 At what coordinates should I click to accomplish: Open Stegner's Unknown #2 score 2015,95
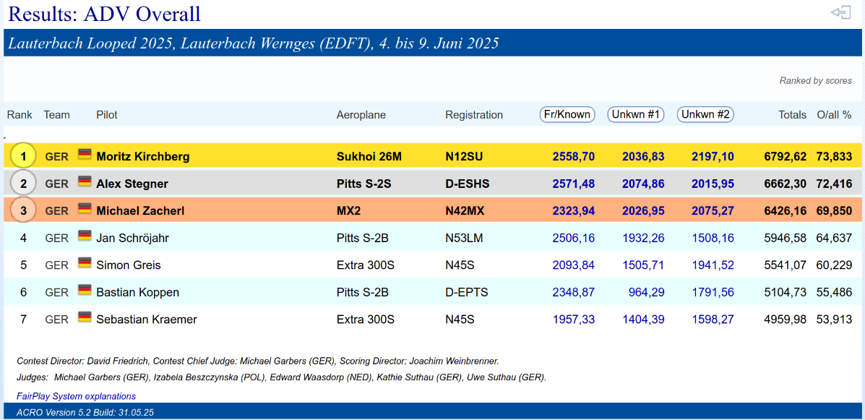(x=713, y=184)
